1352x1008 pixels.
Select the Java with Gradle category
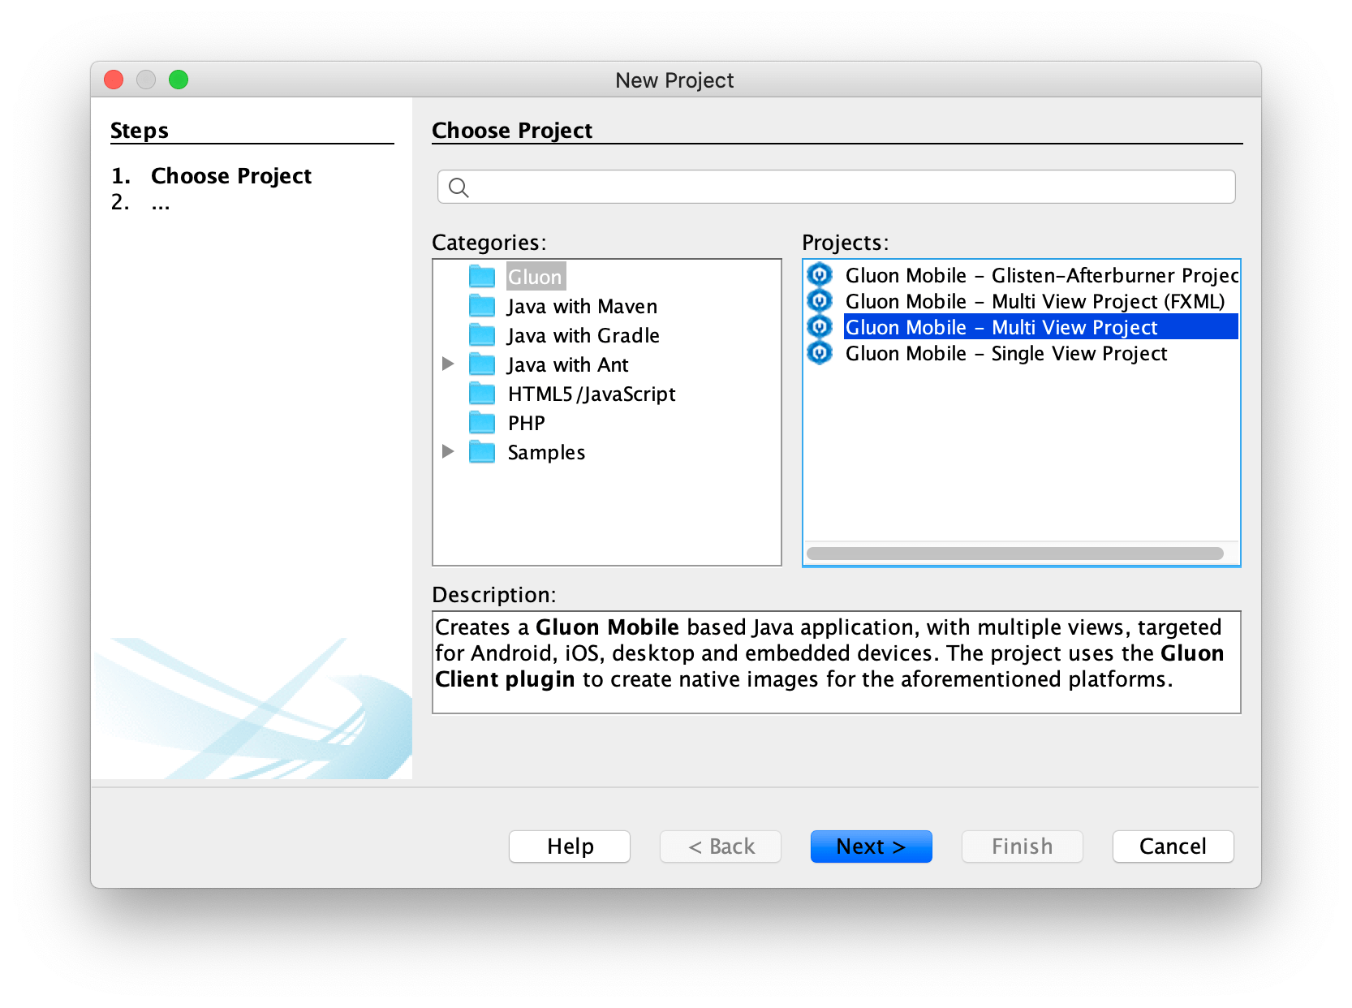[583, 336]
